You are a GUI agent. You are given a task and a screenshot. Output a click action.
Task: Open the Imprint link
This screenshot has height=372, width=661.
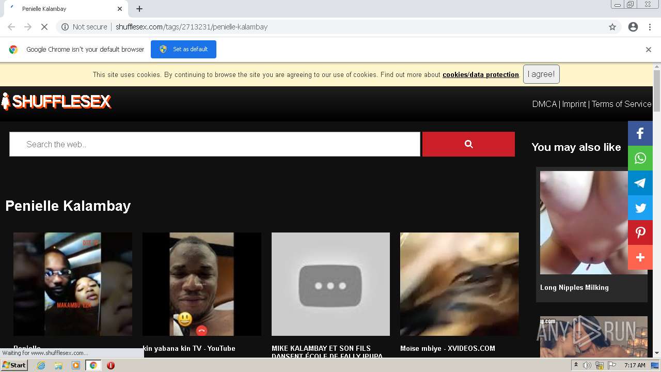(574, 104)
